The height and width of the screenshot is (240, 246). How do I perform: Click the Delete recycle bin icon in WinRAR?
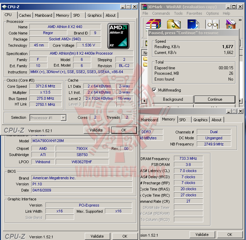click(232, 25)
